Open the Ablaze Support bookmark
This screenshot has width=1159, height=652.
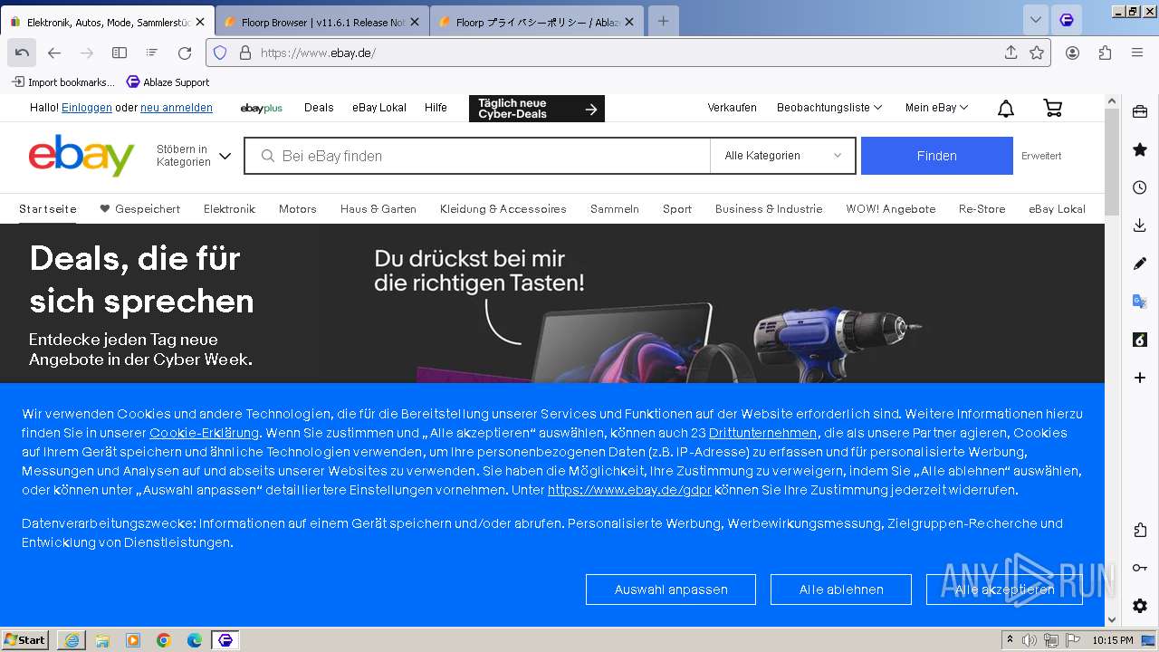pos(168,82)
